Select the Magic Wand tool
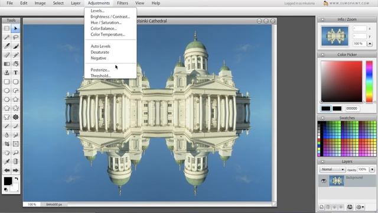Screen dimensions: 378x213 [x=6, y=37]
